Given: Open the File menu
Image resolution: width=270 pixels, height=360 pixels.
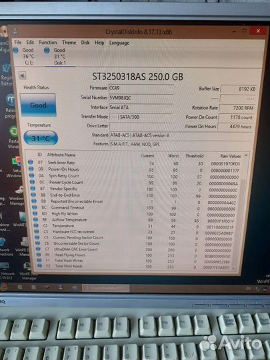Looking at the screenshot, I should point(18,42).
